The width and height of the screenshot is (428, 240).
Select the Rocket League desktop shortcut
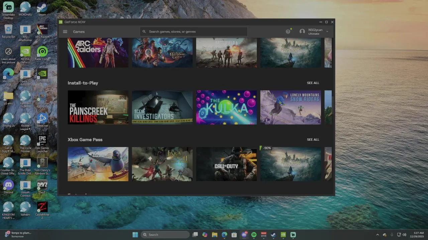click(25, 122)
